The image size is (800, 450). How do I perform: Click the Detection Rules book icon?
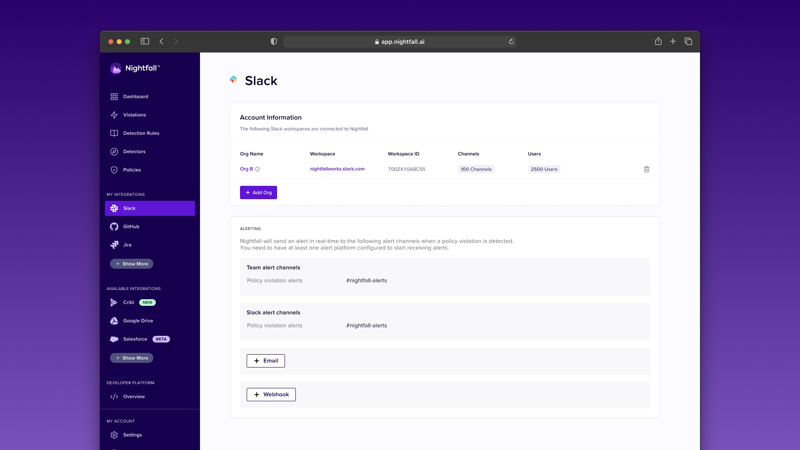click(x=114, y=133)
